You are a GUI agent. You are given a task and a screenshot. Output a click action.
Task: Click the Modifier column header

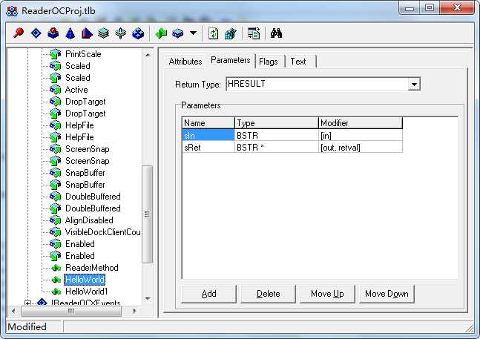tap(361, 123)
